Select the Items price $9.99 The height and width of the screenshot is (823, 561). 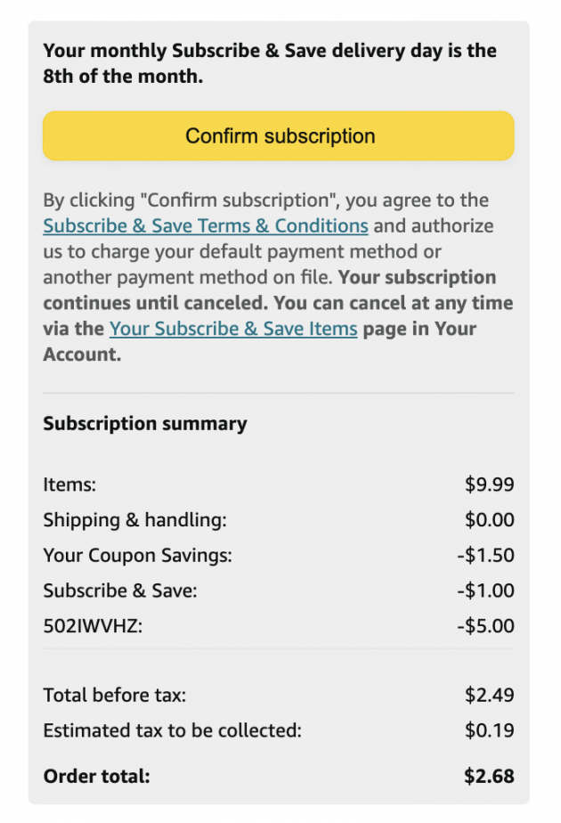[489, 485]
